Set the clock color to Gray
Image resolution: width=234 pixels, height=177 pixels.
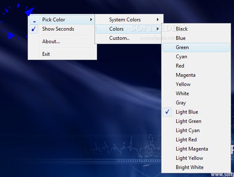pyautogui.click(x=196, y=103)
